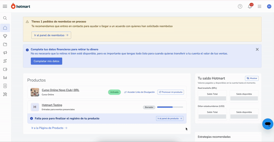
Task: Click the Curso Online product thumbnail
Action: click(35, 92)
